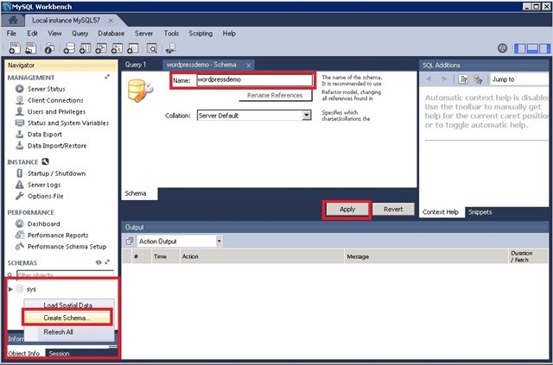Open Data Import/Restore

57,146
